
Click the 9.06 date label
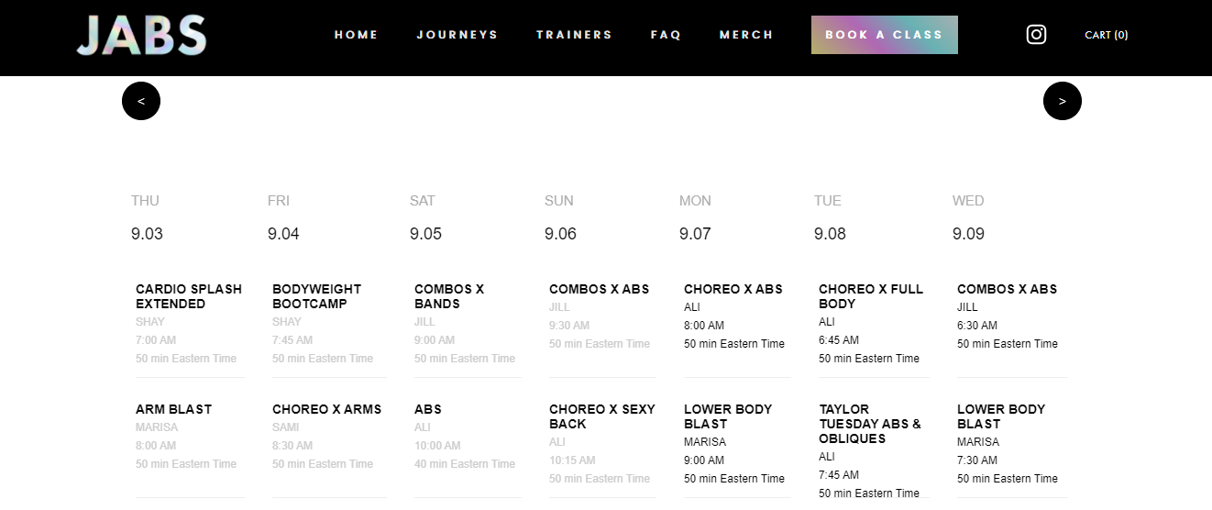pos(560,234)
